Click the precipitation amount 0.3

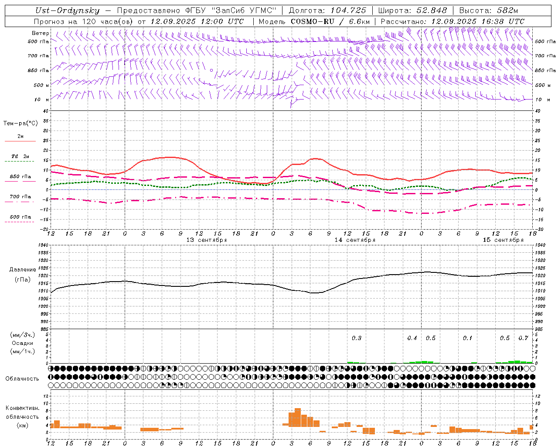click(357, 338)
